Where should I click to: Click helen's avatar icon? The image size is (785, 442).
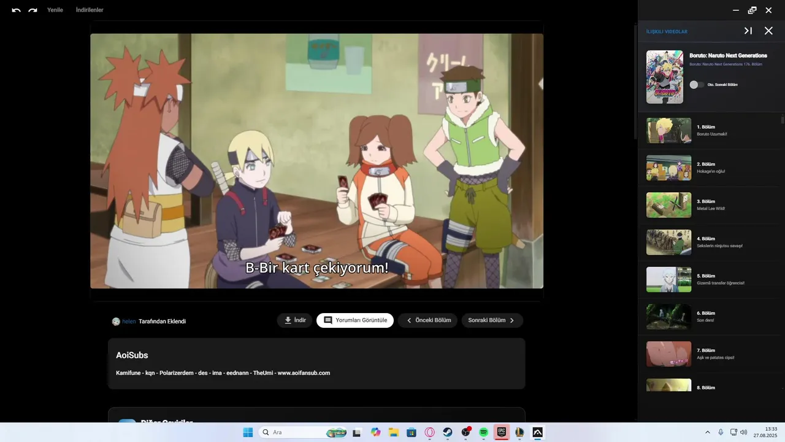tap(116, 321)
